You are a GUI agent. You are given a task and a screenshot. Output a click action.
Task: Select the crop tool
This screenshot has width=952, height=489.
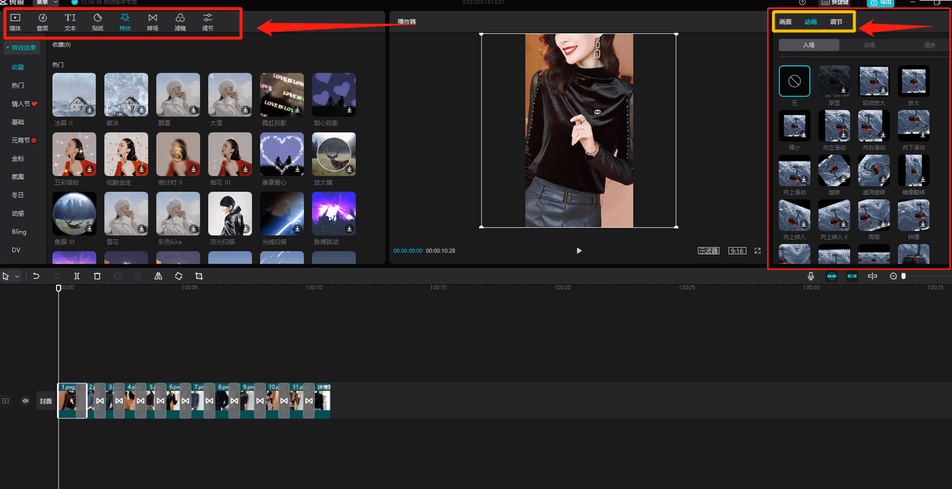pyautogui.click(x=199, y=276)
